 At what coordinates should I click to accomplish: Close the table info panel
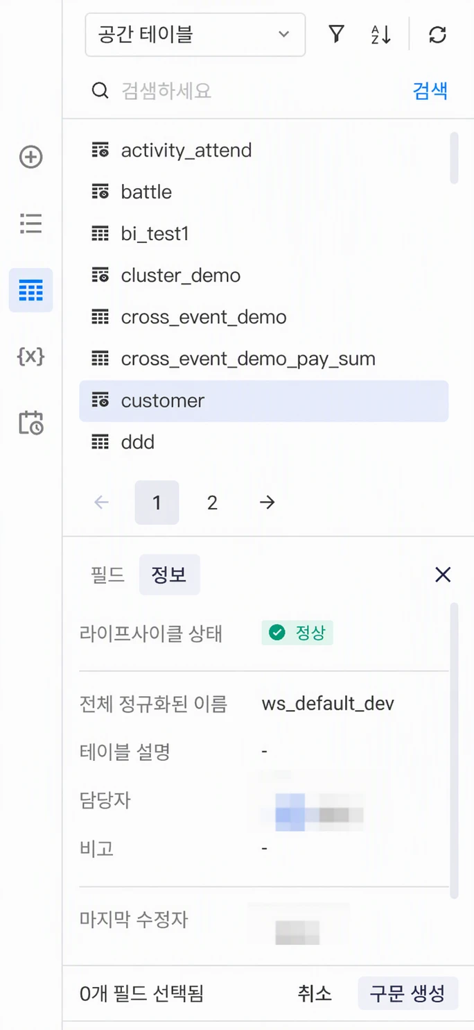[x=443, y=575]
